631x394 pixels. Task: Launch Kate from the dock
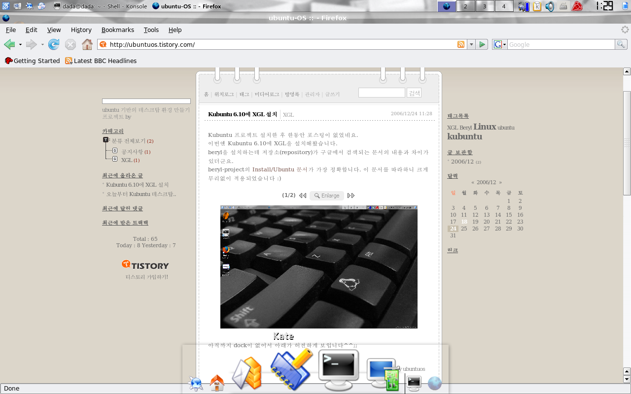tap(291, 369)
